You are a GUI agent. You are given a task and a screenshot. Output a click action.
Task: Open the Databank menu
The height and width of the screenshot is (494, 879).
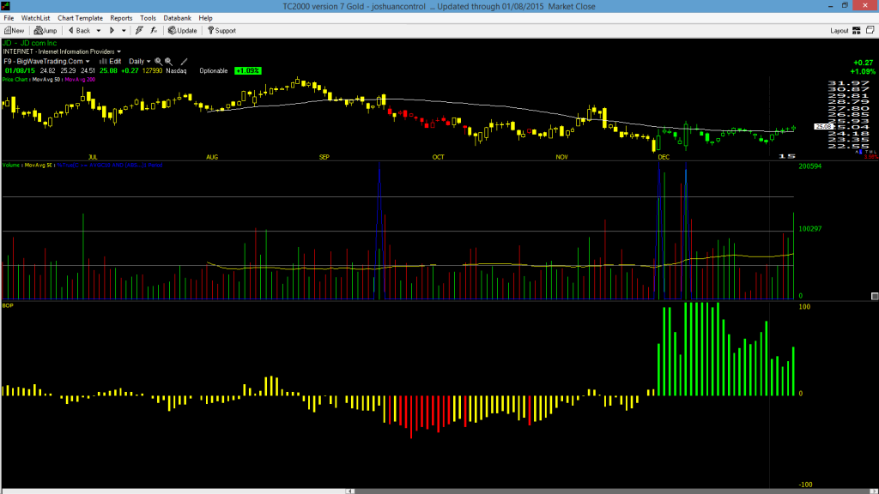tap(177, 18)
